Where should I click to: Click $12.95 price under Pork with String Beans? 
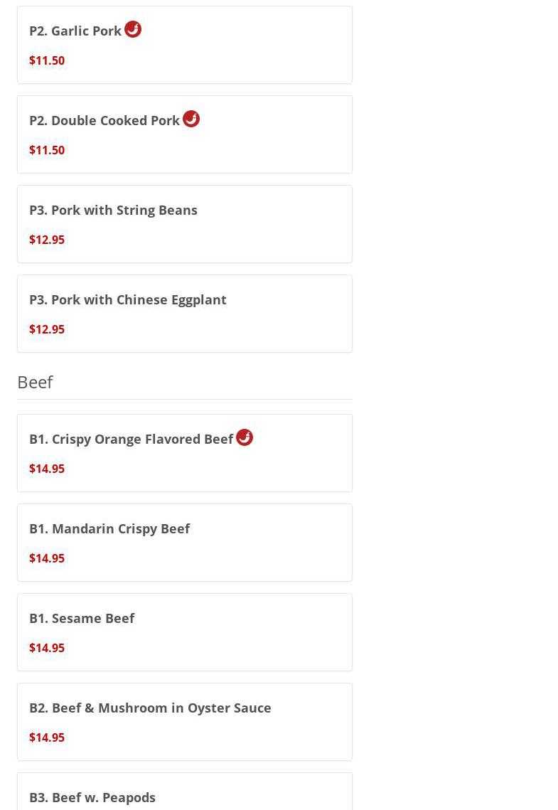pyautogui.click(x=47, y=240)
